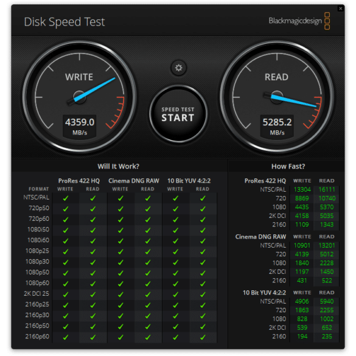Close the Disk Speed Test window

340,9
